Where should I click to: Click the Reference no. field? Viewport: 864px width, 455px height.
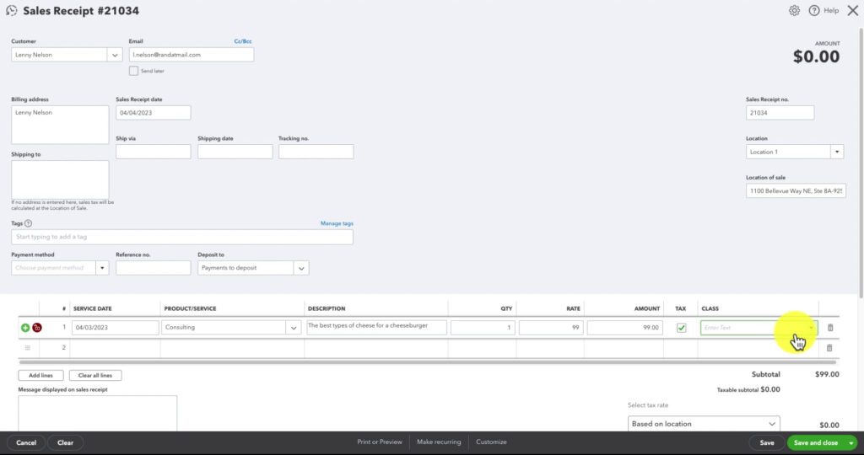click(x=154, y=268)
